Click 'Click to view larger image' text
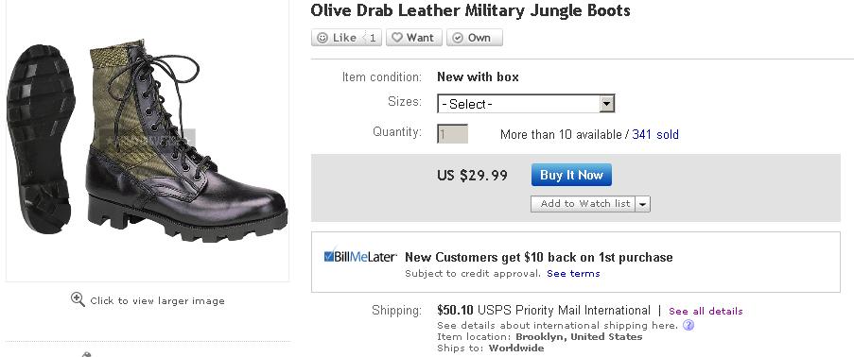The height and width of the screenshot is (357, 854). tap(157, 301)
